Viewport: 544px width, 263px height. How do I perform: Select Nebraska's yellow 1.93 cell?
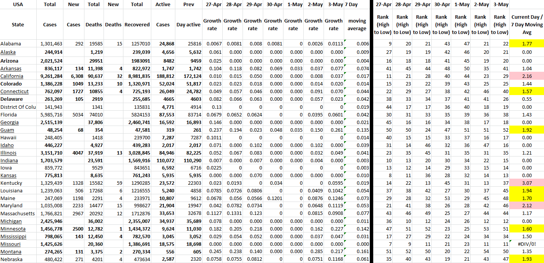527,260
